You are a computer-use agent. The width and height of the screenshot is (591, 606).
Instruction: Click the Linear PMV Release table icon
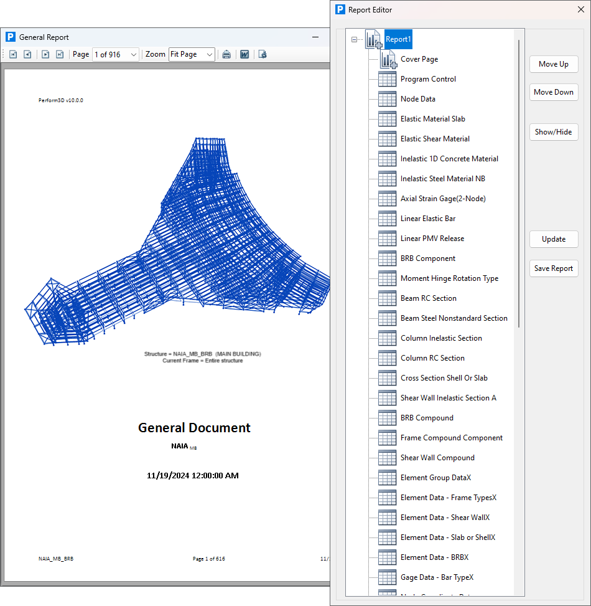(387, 239)
